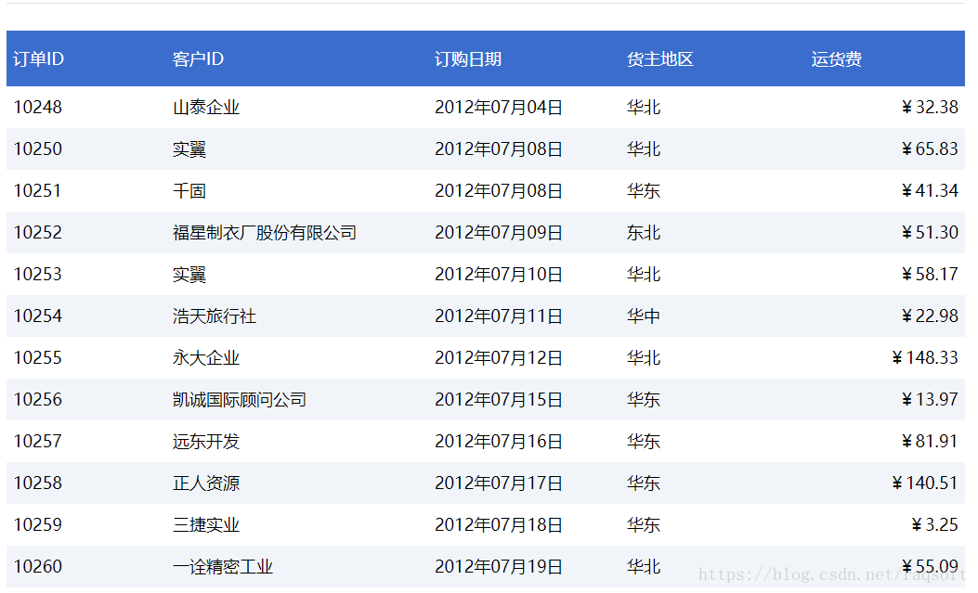Select order ID cell 10251
The image size is (978, 593).
[x=38, y=190]
